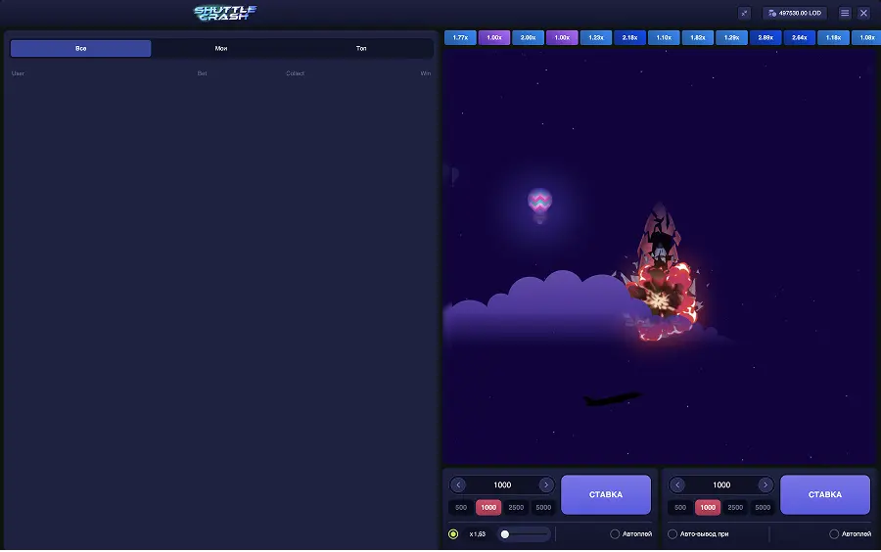Switch to the Мои bets tab
The image size is (881, 552).
[221, 48]
